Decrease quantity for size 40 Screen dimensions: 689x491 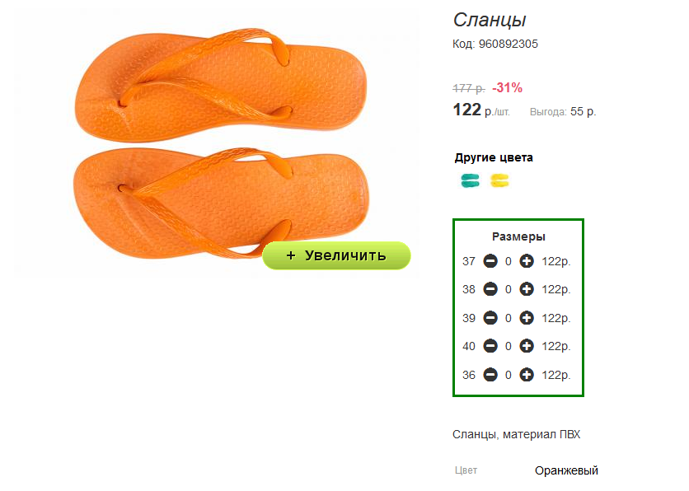[x=490, y=346]
